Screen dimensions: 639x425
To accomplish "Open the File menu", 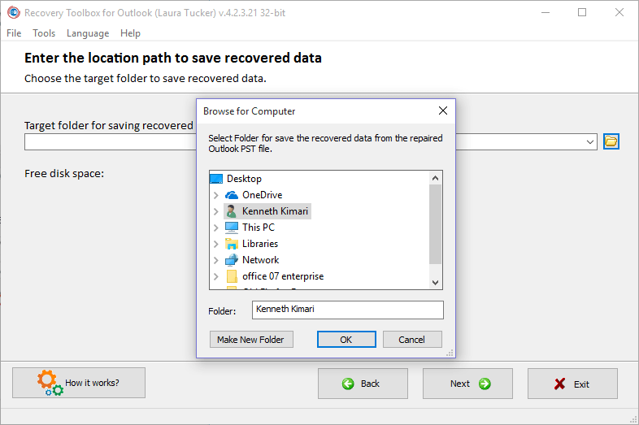I will [x=14, y=33].
